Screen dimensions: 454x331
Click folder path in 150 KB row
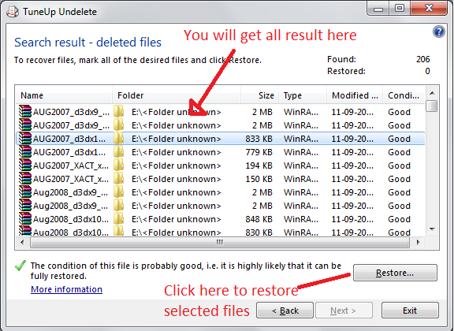[x=177, y=179]
